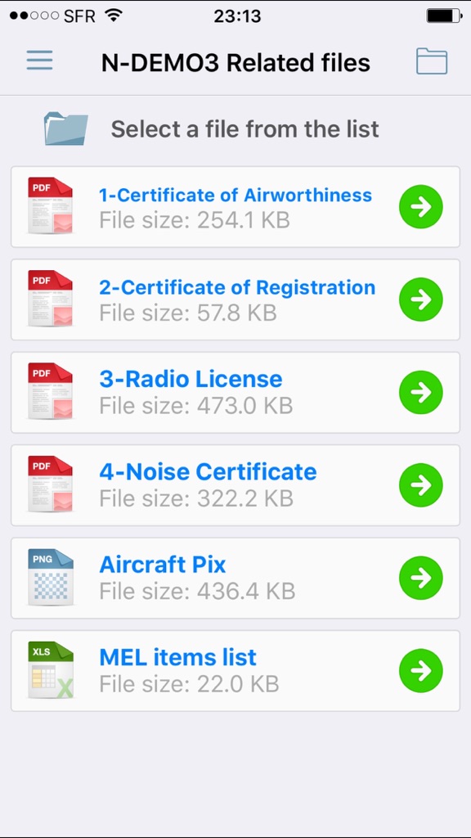This screenshot has height=838, width=471.
Task: Tap the battery indicator
Action: click(x=444, y=16)
